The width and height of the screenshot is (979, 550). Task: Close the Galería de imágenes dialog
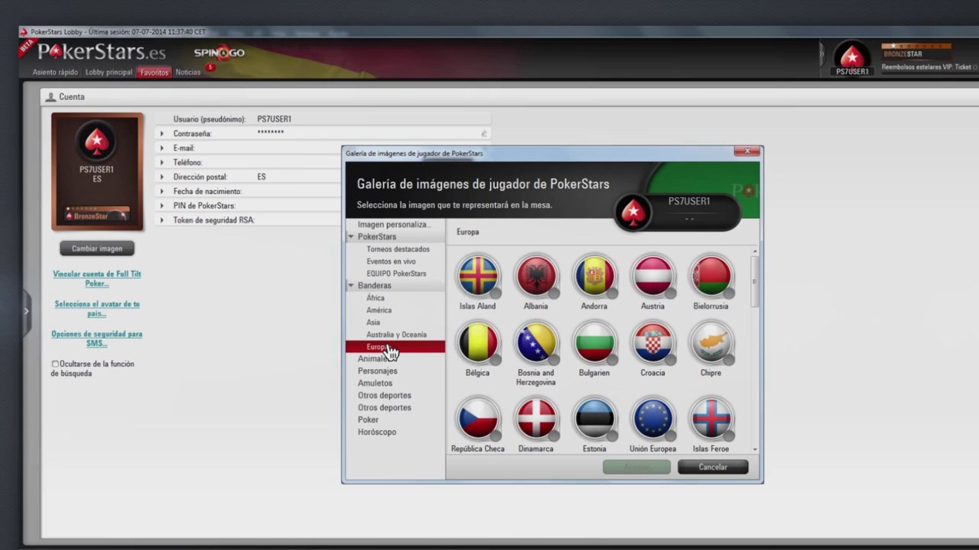pos(746,152)
